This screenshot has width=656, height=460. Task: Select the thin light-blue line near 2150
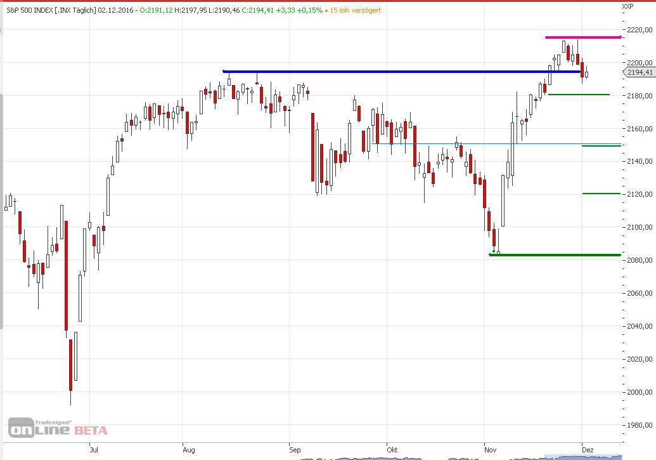496,143
